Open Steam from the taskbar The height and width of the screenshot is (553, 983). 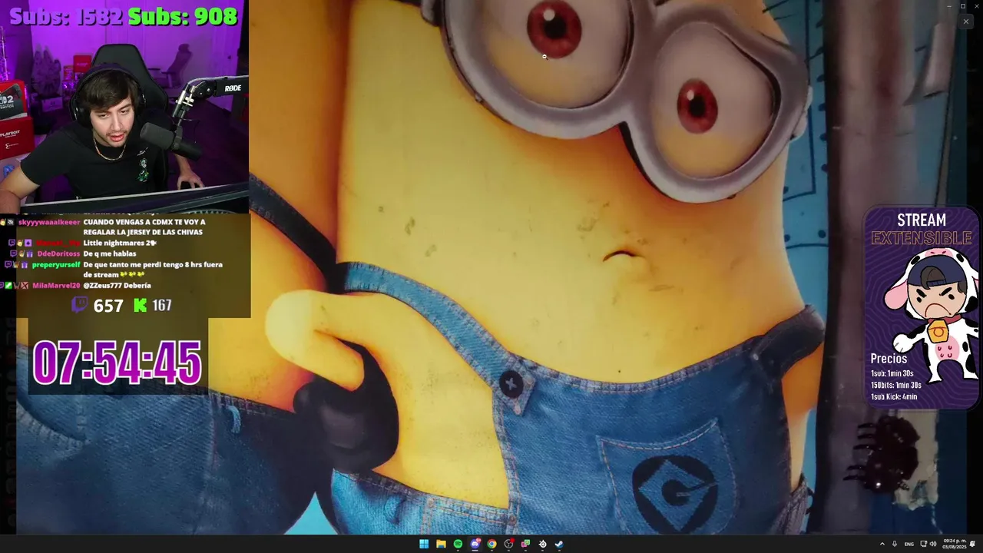click(x=559, y=544)
